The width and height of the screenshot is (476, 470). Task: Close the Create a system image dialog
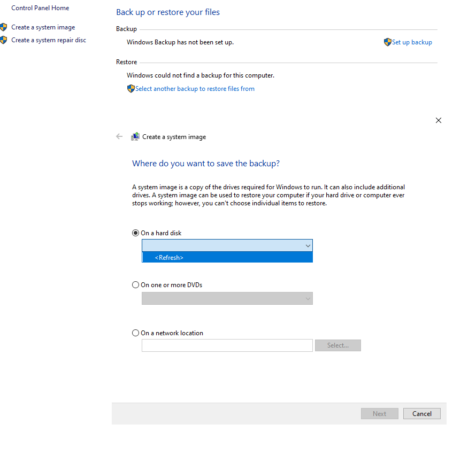point(439,120)
